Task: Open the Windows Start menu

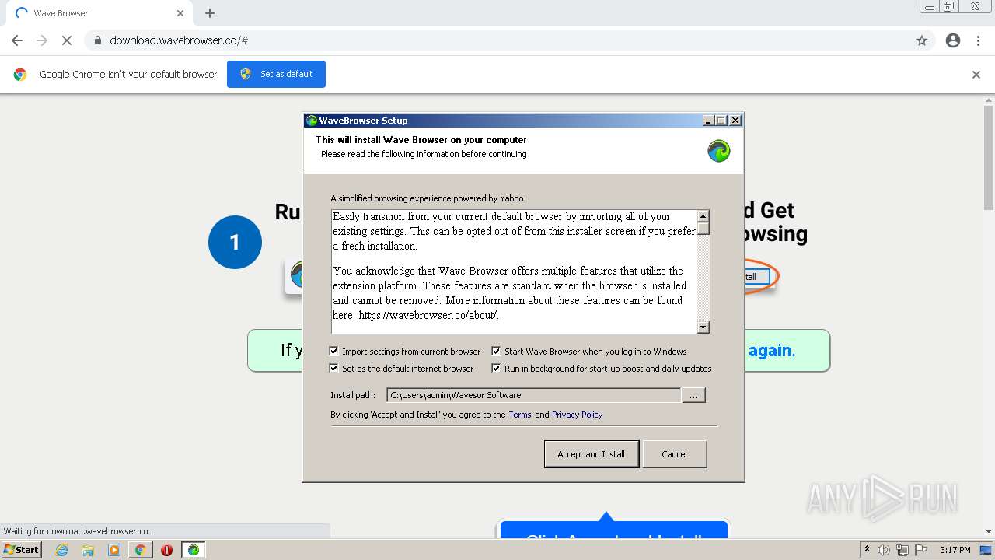Action: [x=22, y=550]
